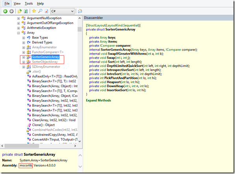Viewport: 235px width, 174px height.
Task: Click the envelope Send To icon in toolbar
Action: (80, 11)
